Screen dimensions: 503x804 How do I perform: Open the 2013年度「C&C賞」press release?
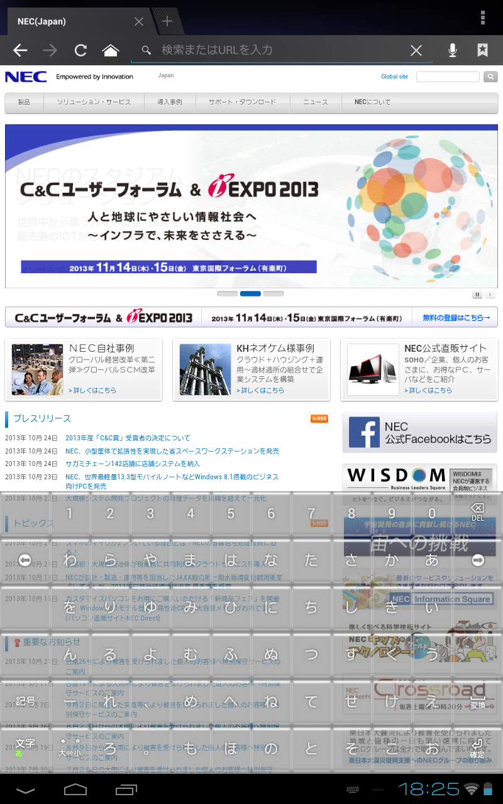click(128, 438)
